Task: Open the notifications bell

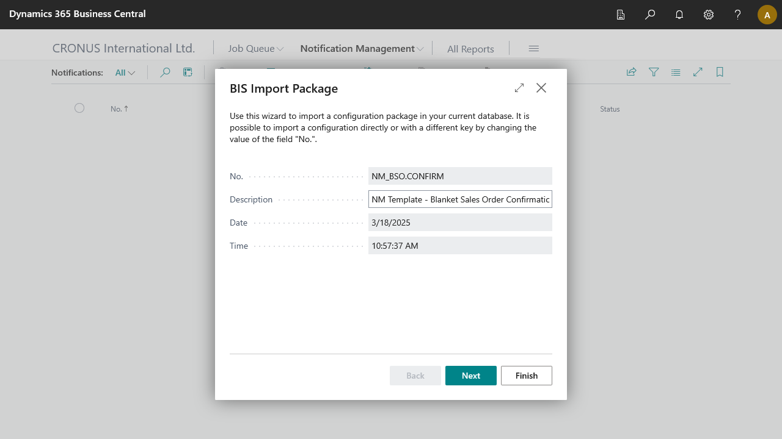Action: tap(679, 15)
